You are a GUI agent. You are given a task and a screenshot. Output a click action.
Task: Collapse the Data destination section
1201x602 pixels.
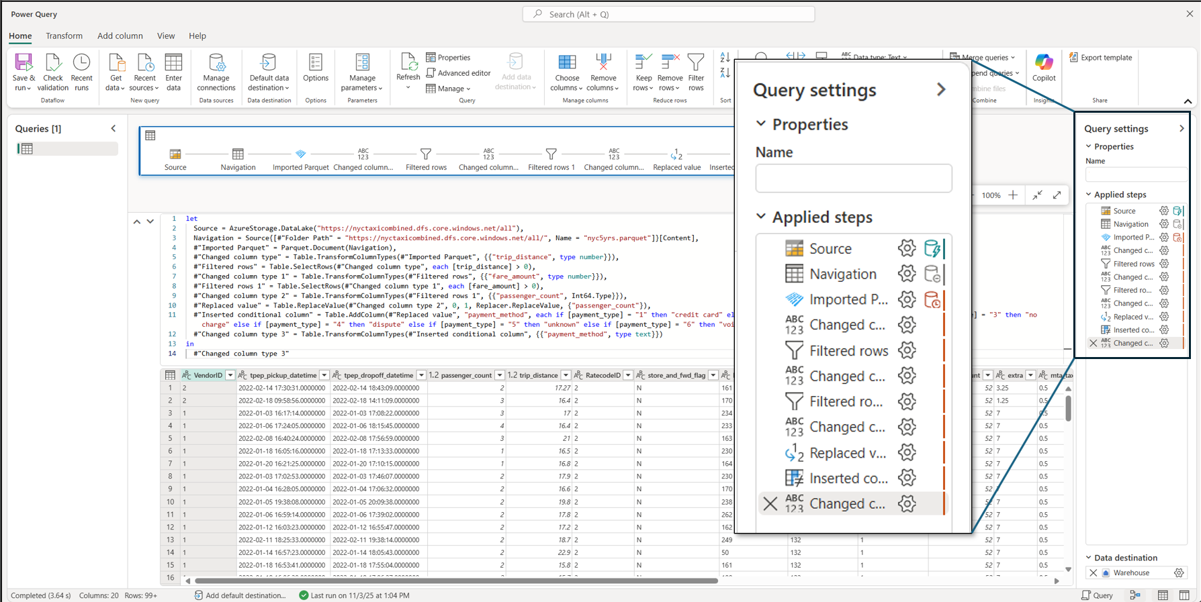[1089, 558]
